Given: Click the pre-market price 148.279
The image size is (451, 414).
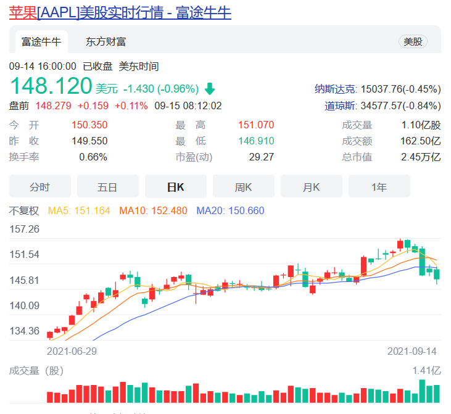Looking at the screenshot, I should coord(53,106).
